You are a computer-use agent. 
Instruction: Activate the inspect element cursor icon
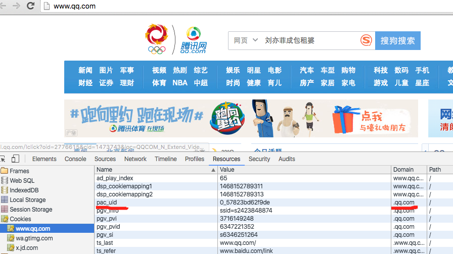[3, 159]
